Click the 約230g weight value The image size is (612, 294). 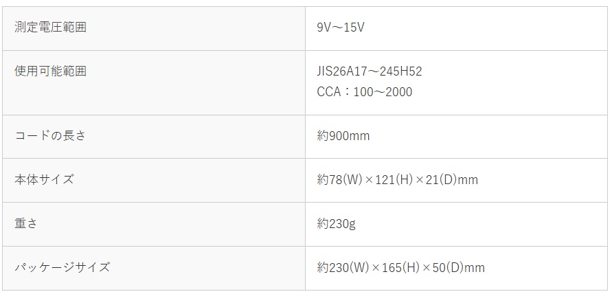[x=336, y=224]
